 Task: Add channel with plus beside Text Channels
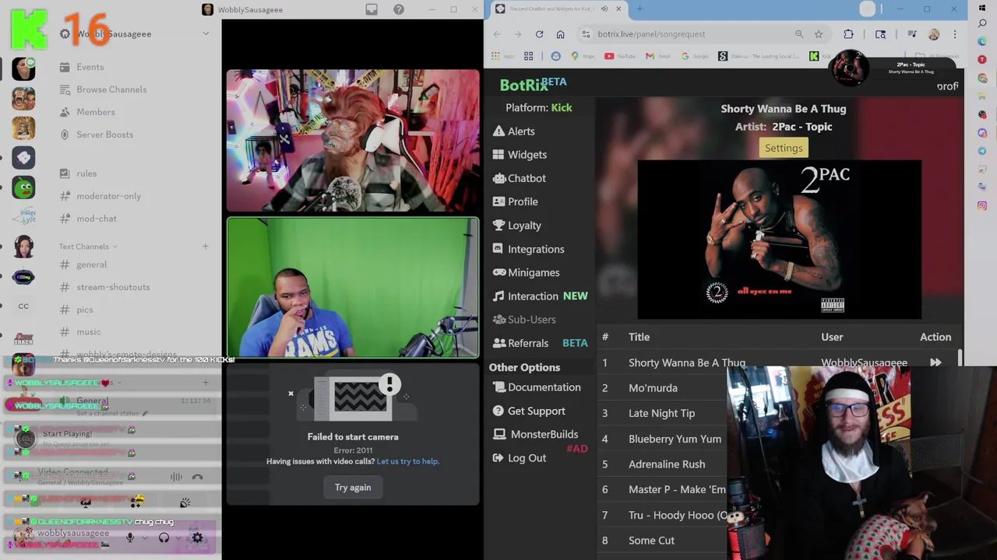206,247
